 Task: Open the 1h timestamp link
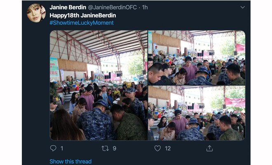[145, 7]
